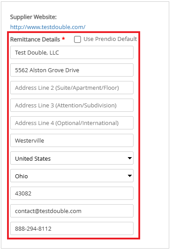Open the testdouble.com supplier website link

[48, 27]
